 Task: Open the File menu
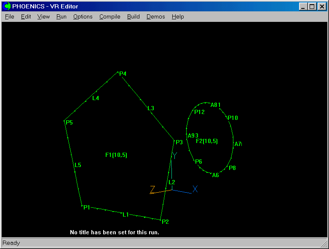pos(10,17)
